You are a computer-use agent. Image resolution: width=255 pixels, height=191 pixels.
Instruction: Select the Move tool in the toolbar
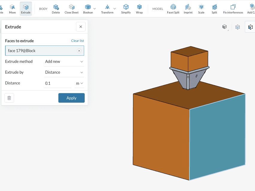pyautogui.click(x=12, y=9)
